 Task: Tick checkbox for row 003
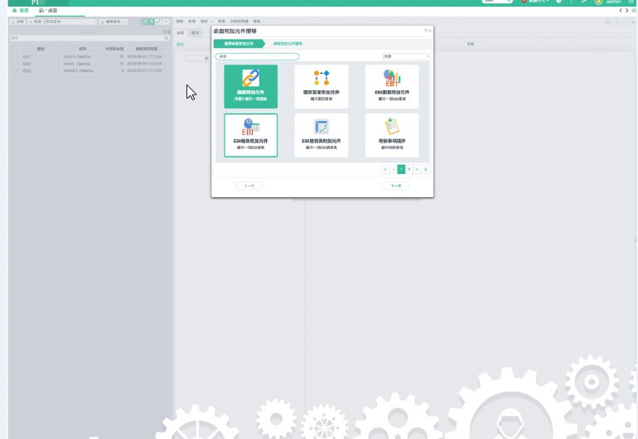pyautogui.click(x=15, y=70)
